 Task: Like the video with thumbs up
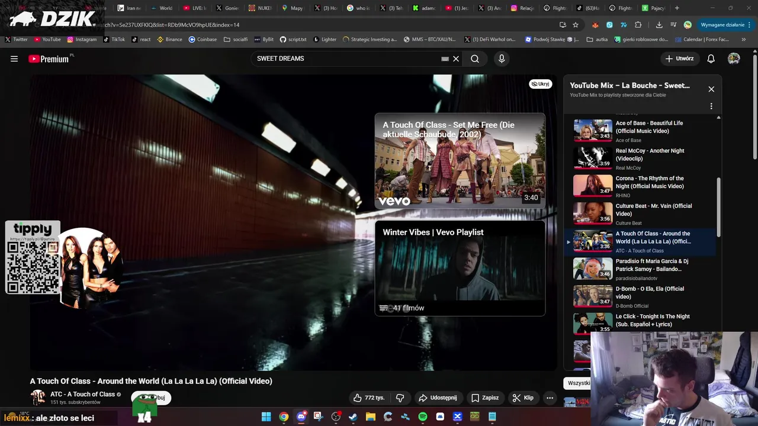click(x=369, y=398)
